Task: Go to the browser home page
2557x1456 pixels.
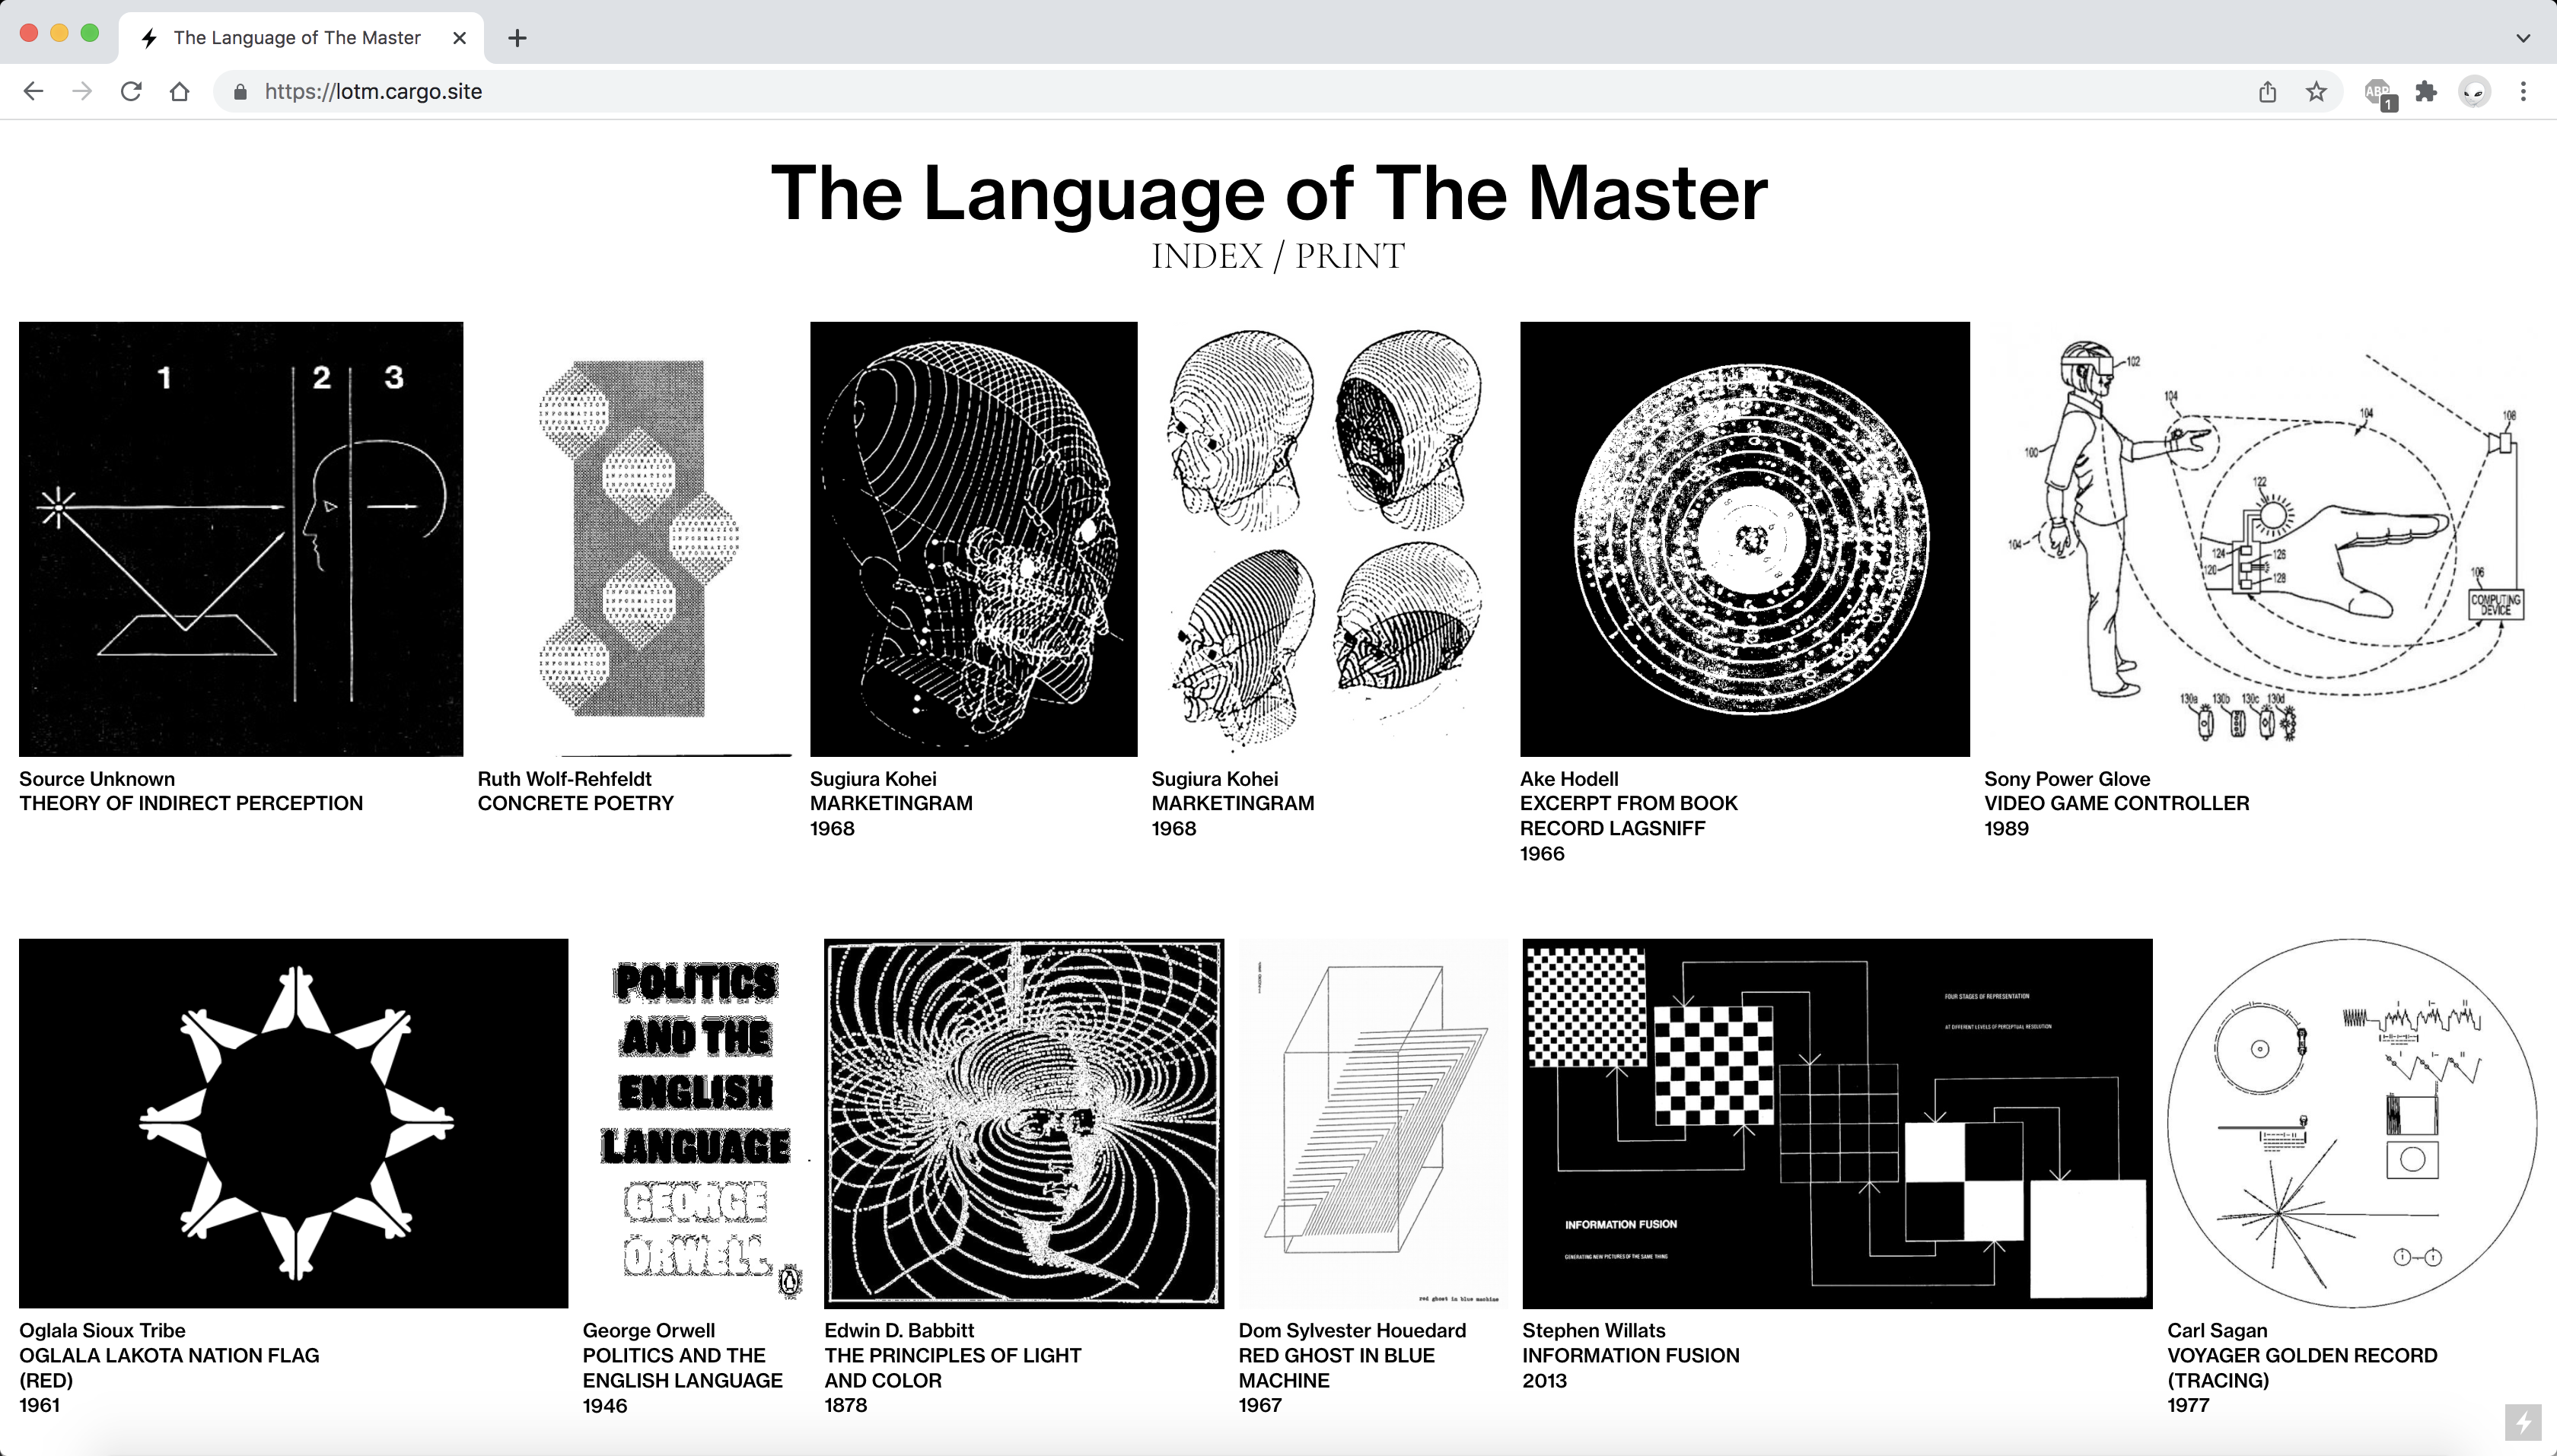Action: point(179,92)
